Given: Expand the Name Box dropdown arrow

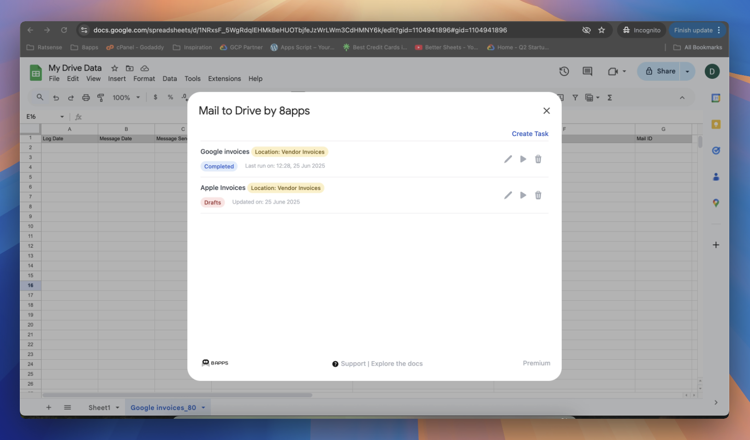Looking at the screenshot, I should tap(62, 117).
